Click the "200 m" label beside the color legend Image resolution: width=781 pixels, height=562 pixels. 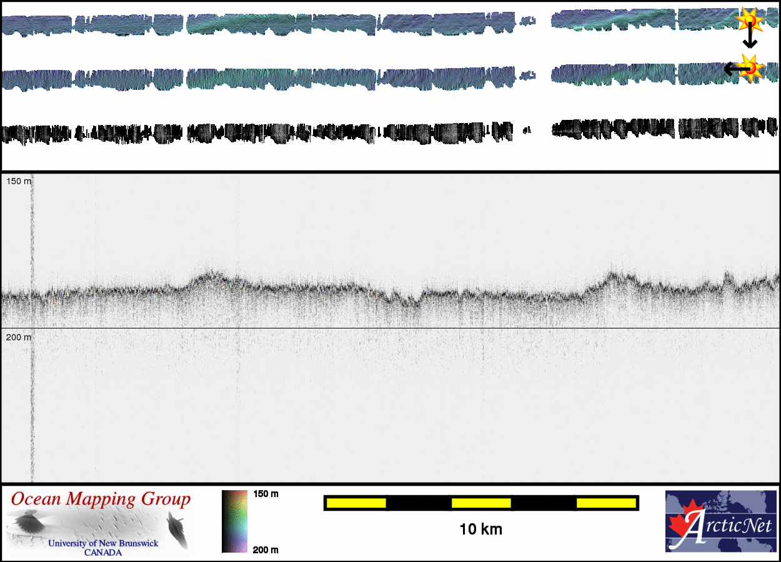pos(266,550)
